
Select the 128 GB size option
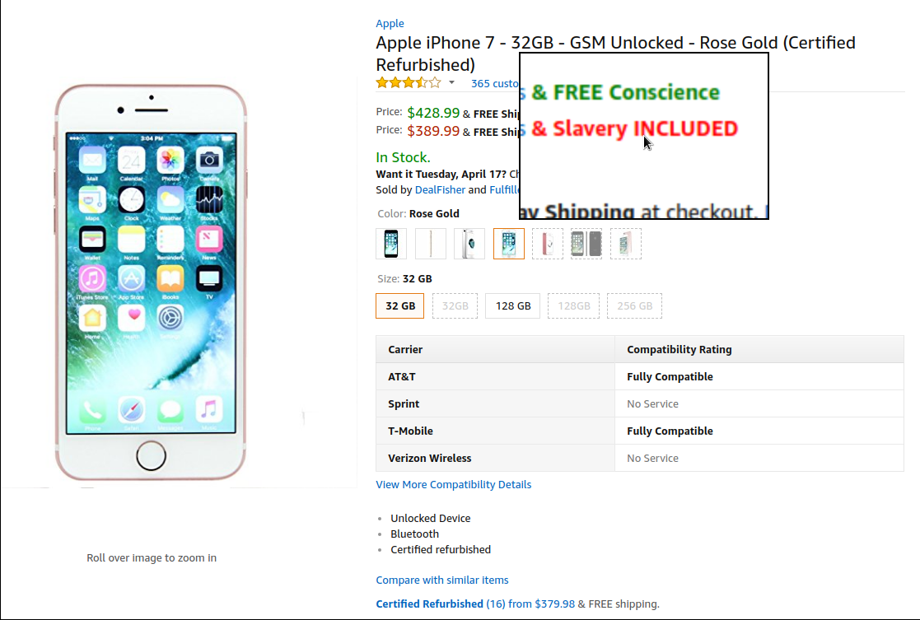513,305
